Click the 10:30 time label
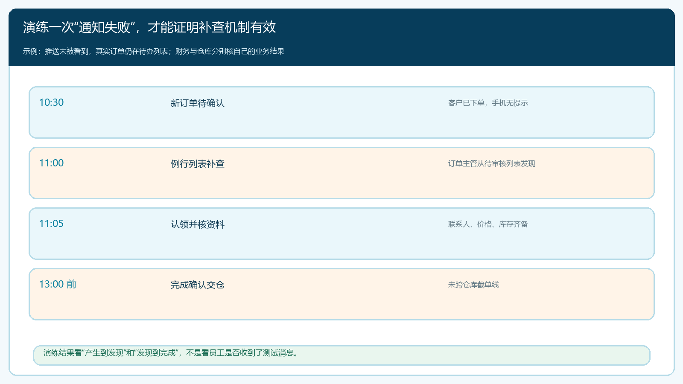This screenshot has width=683, height=384. coord(51,102)
